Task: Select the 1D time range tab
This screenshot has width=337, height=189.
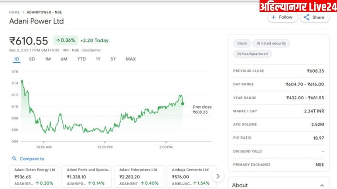Action: pos(17,59)
